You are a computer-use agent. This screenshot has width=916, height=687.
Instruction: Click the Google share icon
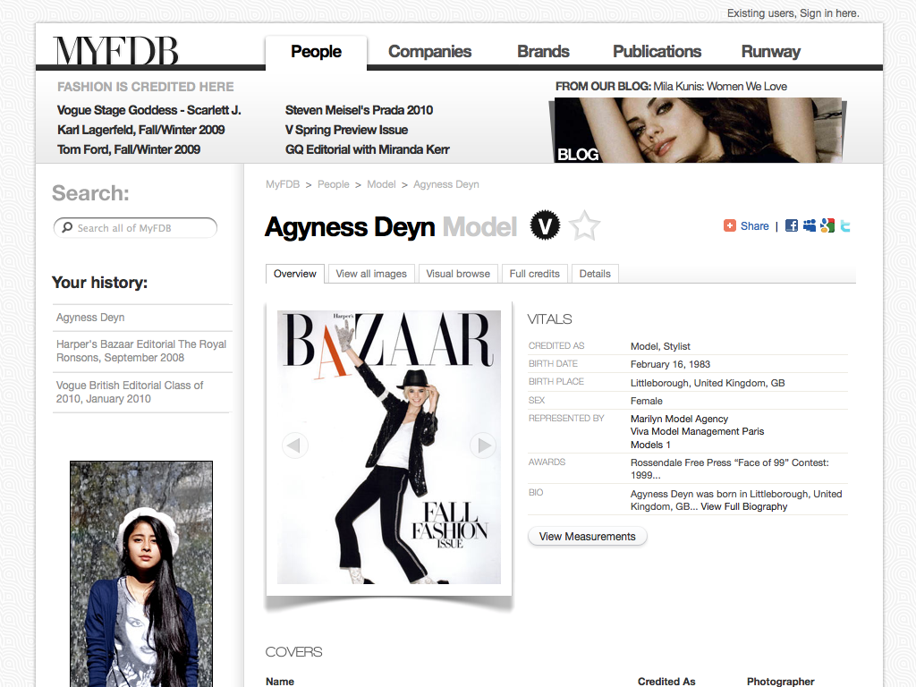pos(827,226)
